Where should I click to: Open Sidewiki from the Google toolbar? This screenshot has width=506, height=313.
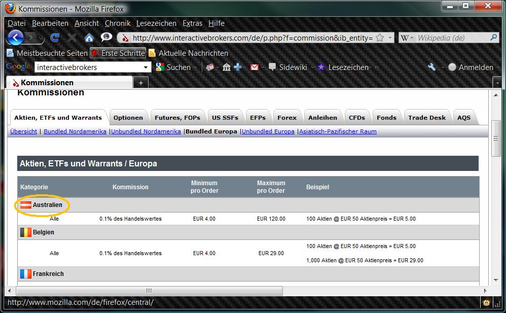(x=288, y=67)
